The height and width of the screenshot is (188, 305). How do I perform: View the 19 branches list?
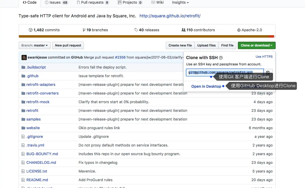(95, 30)
